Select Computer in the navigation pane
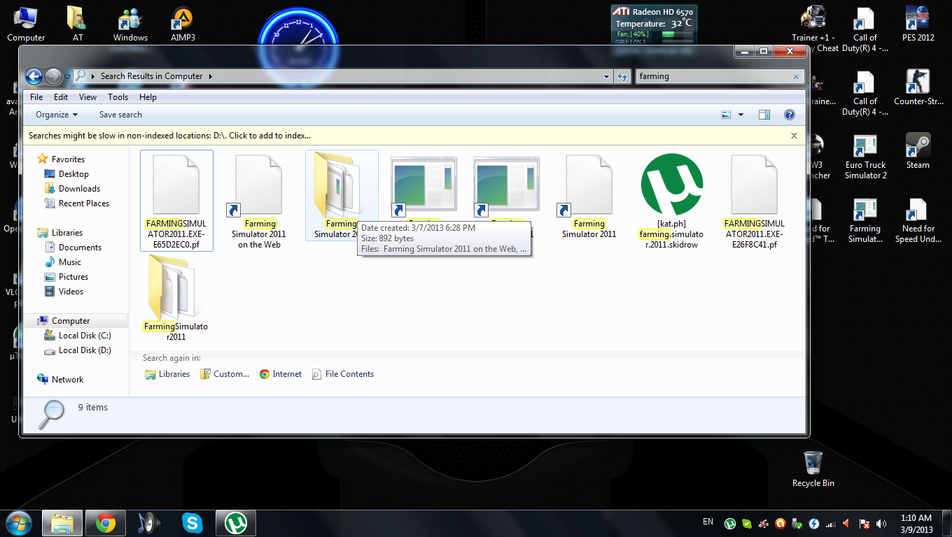Image resolution: width=952 pixels, height=537 pixels. coord(71,321)
